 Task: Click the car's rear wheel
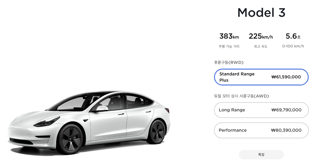pos(157,132)
